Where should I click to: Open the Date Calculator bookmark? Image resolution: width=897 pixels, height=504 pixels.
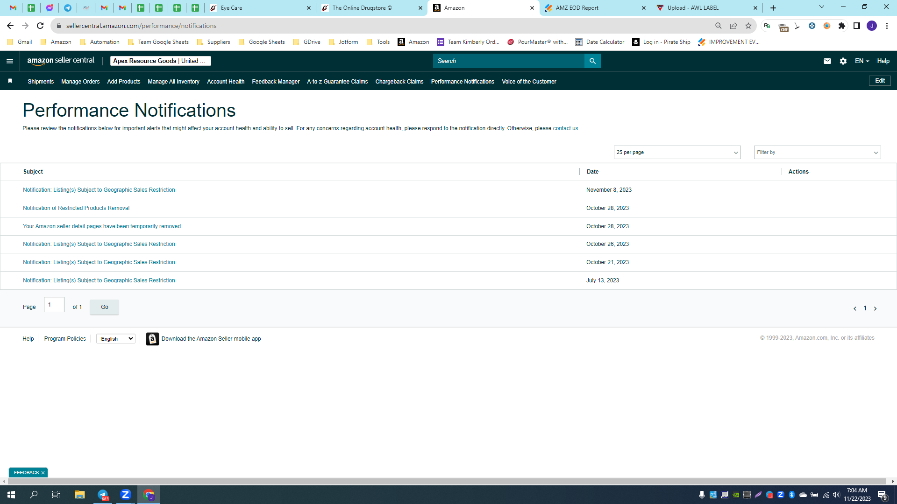click(x=600, y=42)
